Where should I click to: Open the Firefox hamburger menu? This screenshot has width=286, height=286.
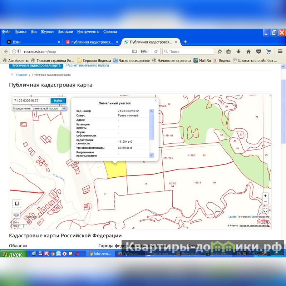point(278,51)
